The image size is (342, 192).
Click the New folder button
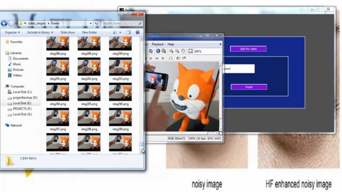point(90,32)
